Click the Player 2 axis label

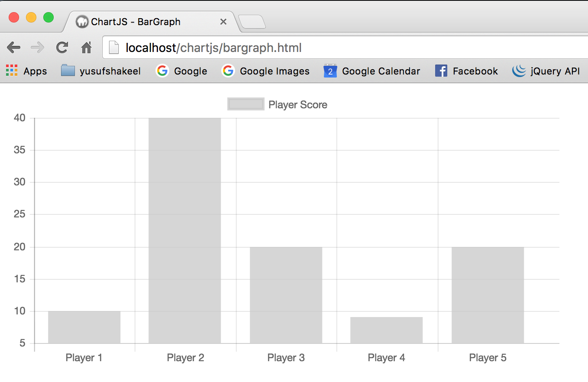pos(185,358)
